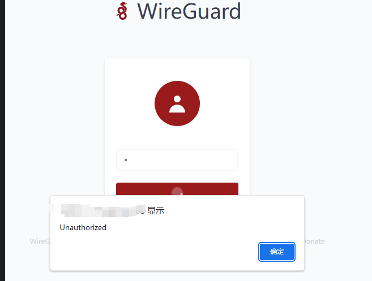Confirm the alert with 确定 button

tap(277, 252)
